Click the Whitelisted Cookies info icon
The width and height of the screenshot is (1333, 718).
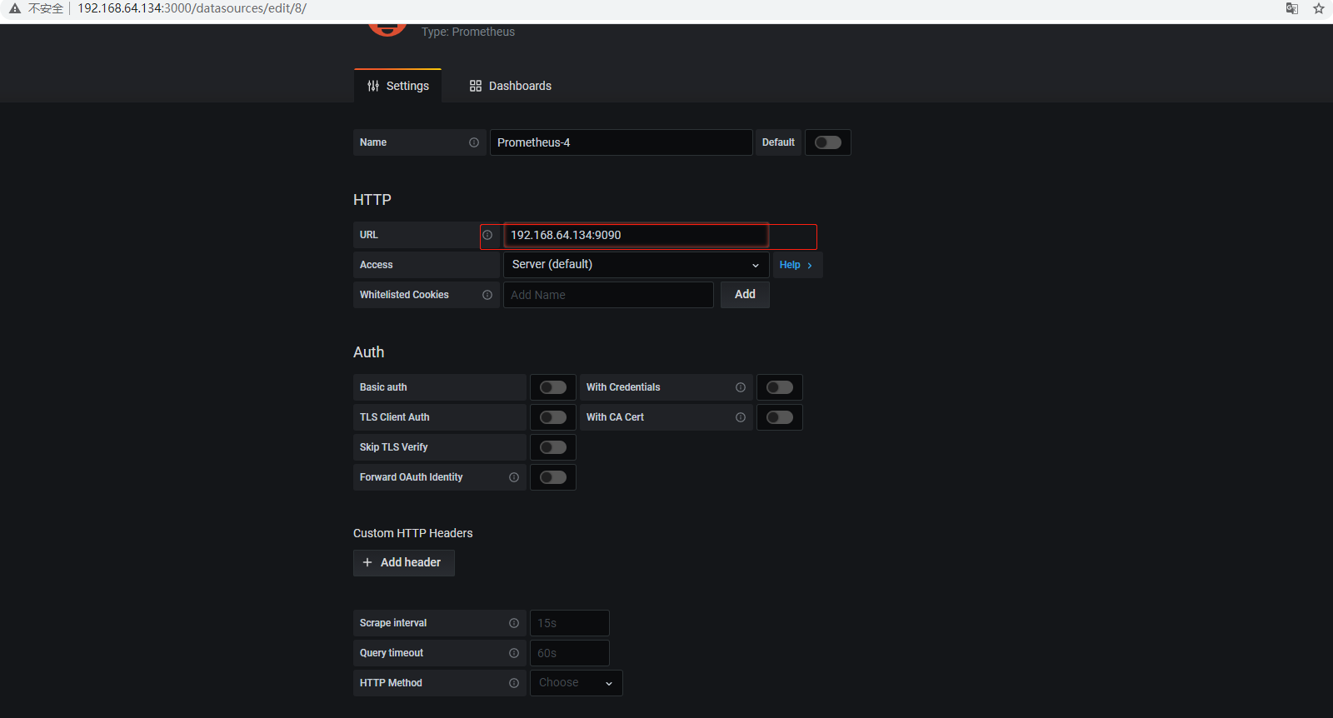(x=487, y=295)
